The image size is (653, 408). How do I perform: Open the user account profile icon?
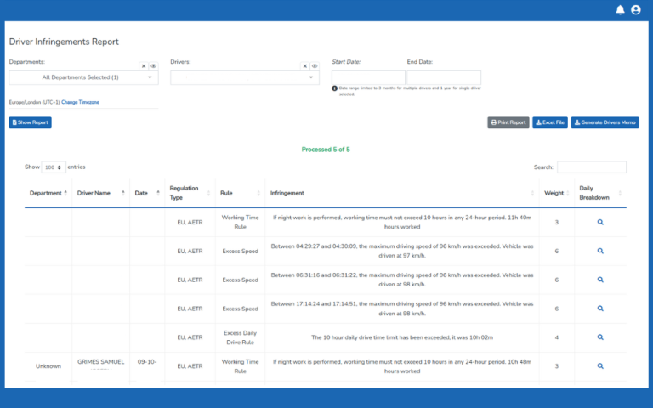[636, 10]
